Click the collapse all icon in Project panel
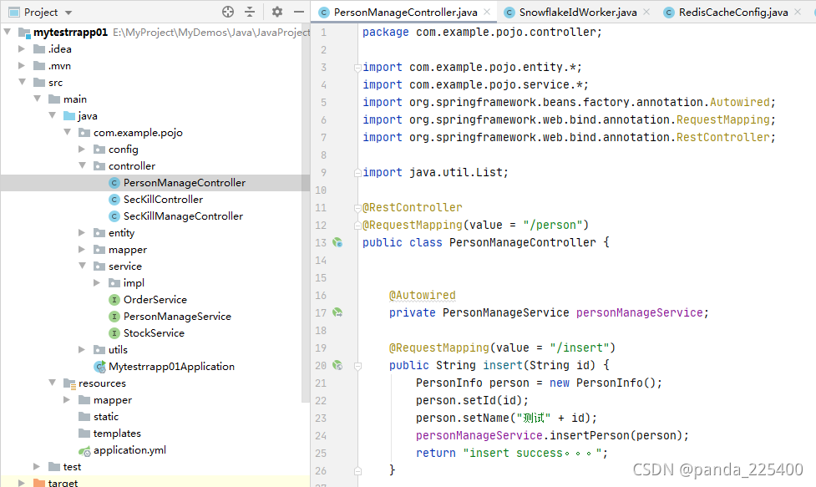The height and width of the screenshot is (487, 816). [250, 12]
